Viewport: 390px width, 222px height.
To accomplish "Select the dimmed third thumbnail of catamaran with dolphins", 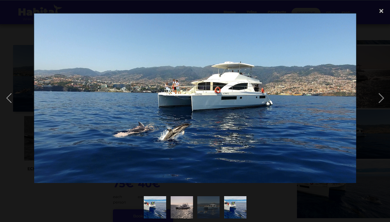I will (208, 207).
